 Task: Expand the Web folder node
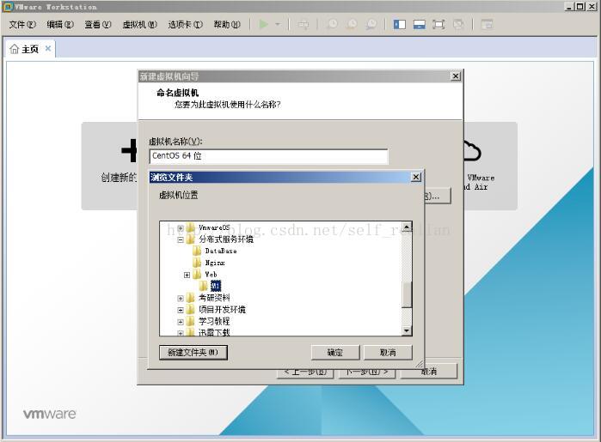coord(187,275)
